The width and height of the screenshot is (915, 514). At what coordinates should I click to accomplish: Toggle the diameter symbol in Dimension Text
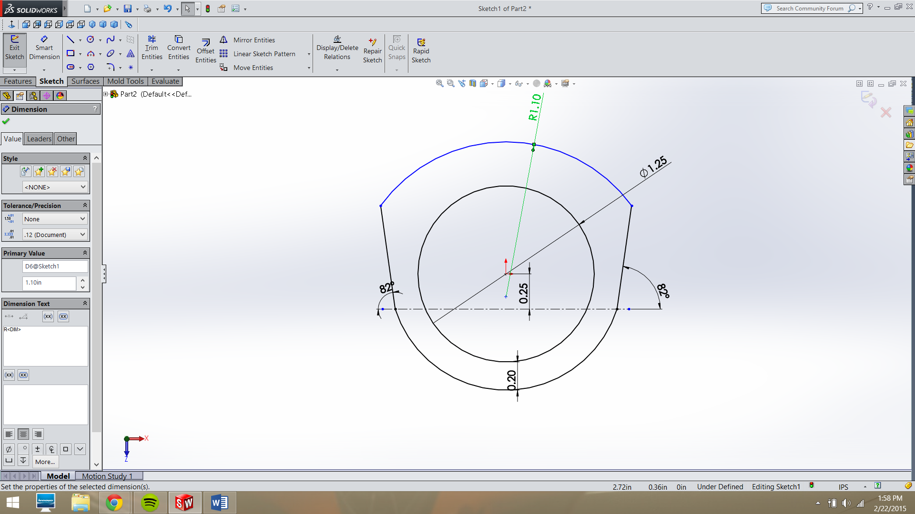[9, 449]
